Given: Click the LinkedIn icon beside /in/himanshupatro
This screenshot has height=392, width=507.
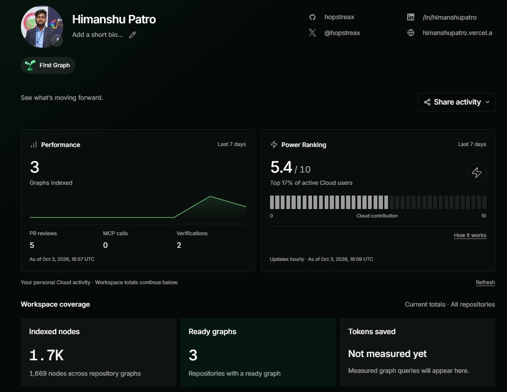Looking at the screenshot, I should (x=410, y=17).
